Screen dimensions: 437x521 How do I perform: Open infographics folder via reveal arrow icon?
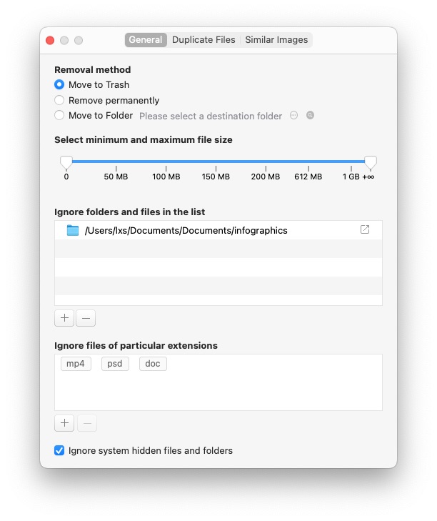click(x=365, y=230)
